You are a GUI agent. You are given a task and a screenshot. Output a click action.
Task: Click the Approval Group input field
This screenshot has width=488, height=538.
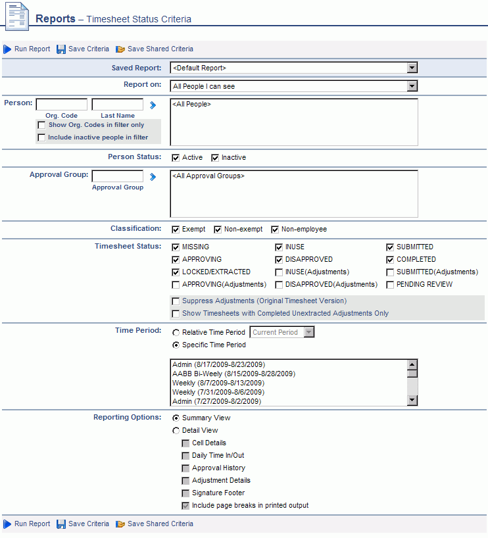pos(118,176)
